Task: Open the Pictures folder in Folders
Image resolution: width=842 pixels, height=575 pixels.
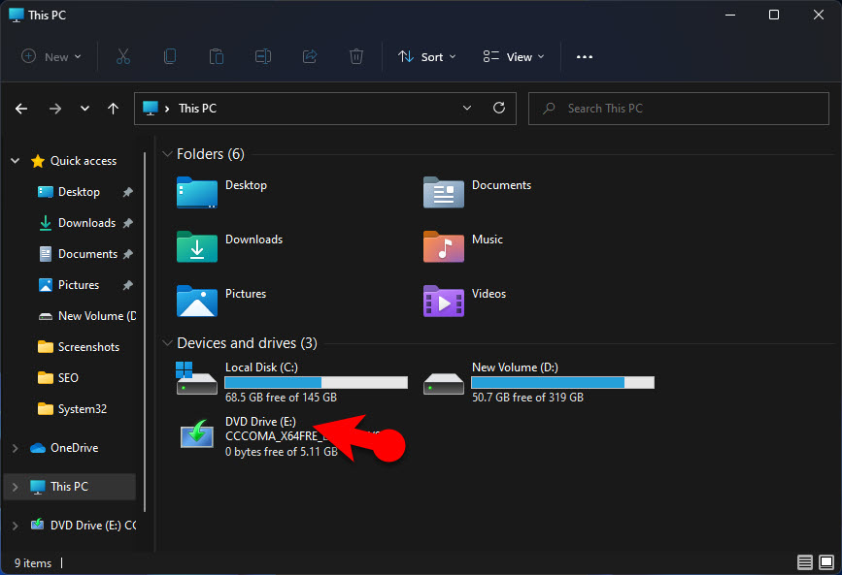Action: tap(221, 301)
